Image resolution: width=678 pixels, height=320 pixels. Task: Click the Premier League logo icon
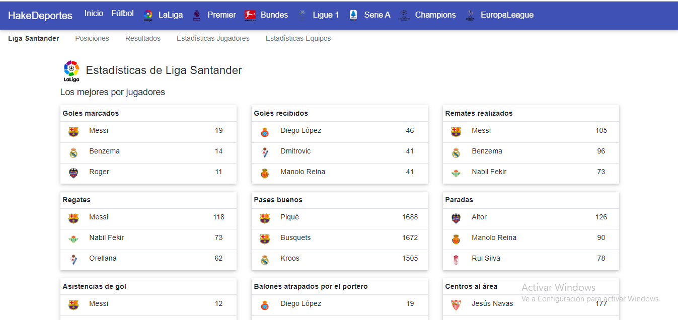click(x=197, y=15)
